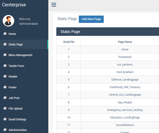The height and width of the screenshot is (133, 159).
Task: Toggle the hamburger menu icon
Action: point(54,5)
